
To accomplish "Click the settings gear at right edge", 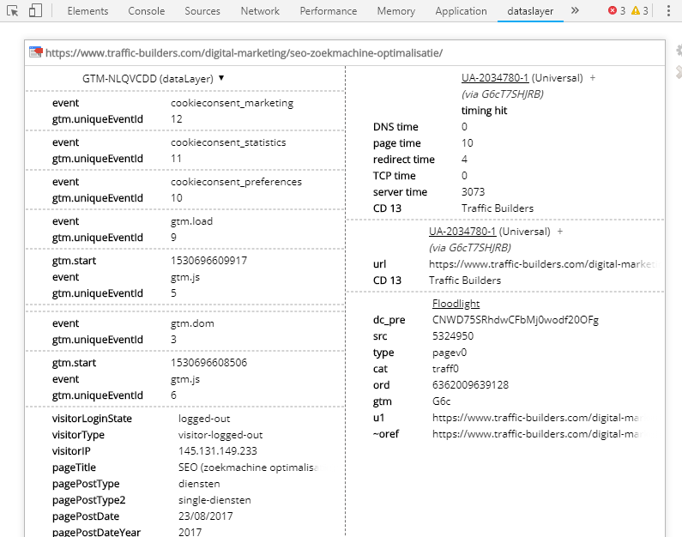I will click(x=679, y=51).
